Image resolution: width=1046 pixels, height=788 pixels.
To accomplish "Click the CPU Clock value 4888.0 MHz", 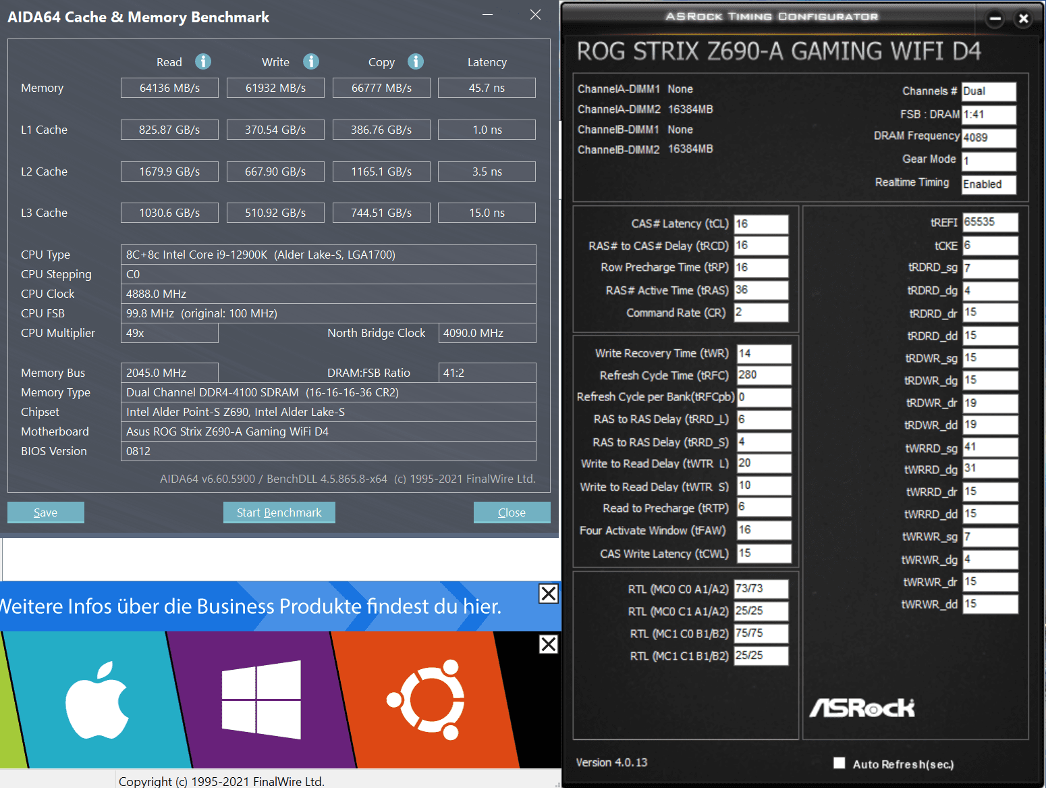I will [x=329, y=294].
